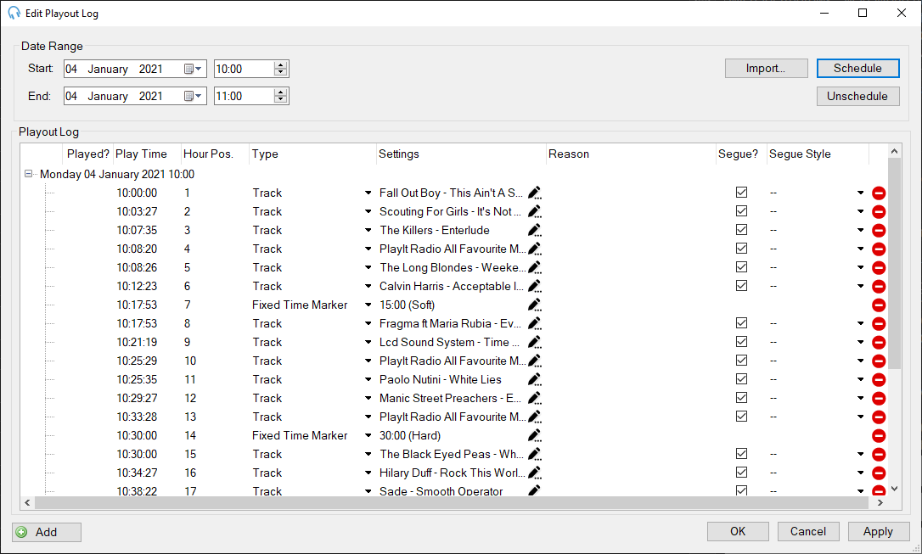Delete Hilary Duff row with red icon
922x554 pixels.
[x=879, y=473]
